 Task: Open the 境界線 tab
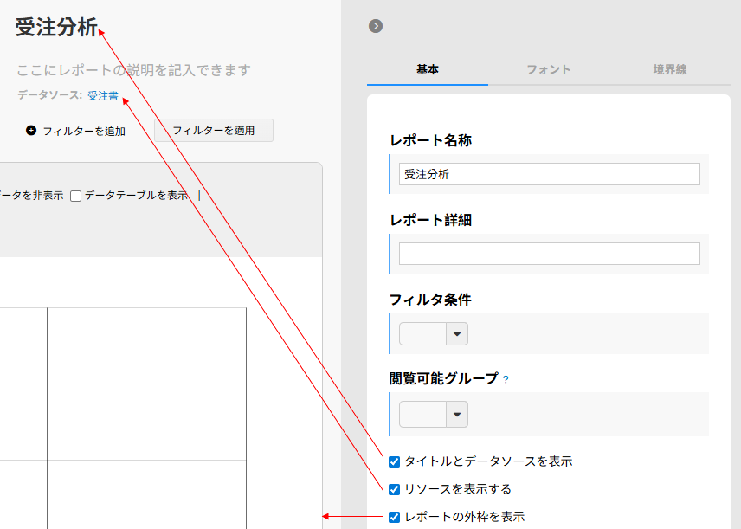click(670, 69)
